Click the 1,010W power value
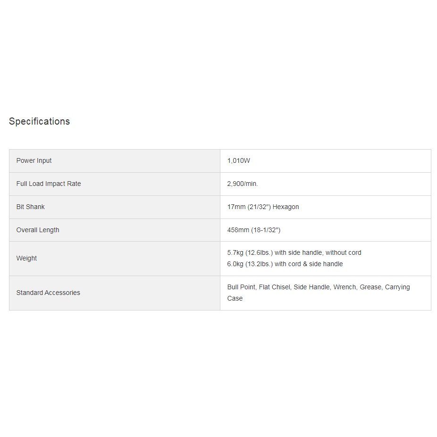This screenshot has height=437, width=437. (x=238, y=160)
